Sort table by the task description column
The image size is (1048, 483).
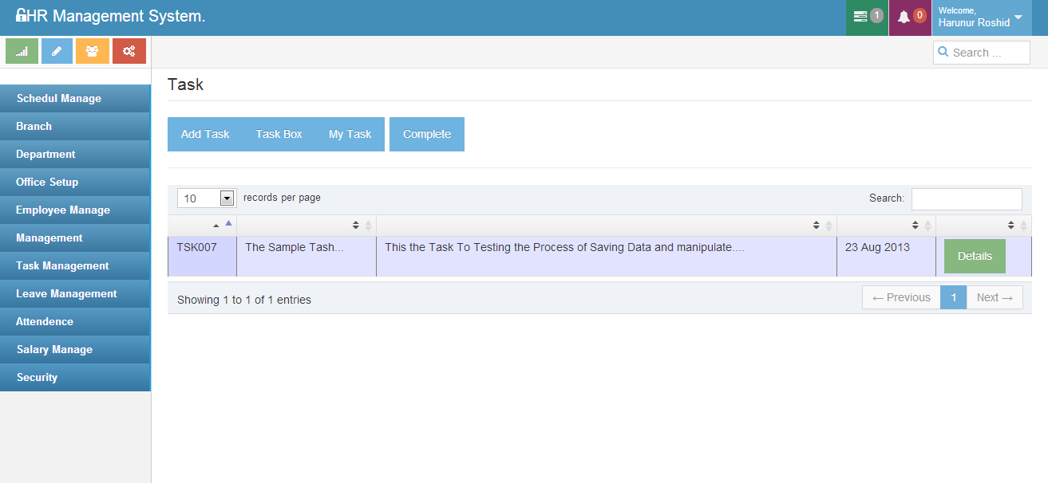tap(821, 226)
